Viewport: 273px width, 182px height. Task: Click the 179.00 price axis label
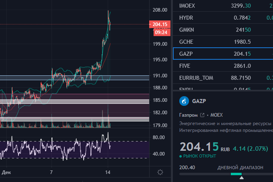point(160,125)
